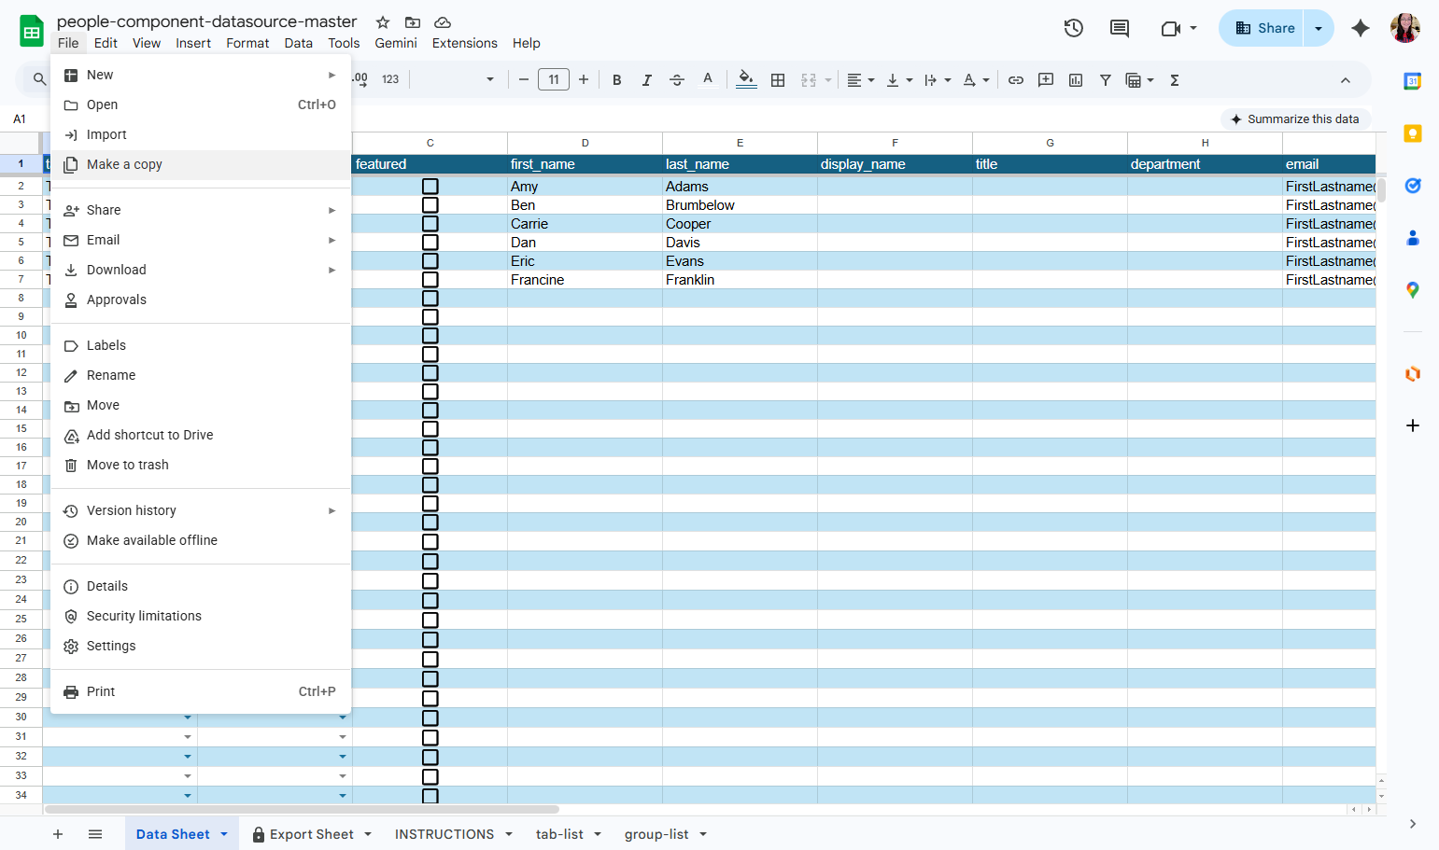Click the insert link icon
Viewport: 1439px width, 850px height.
point(1016,80)
